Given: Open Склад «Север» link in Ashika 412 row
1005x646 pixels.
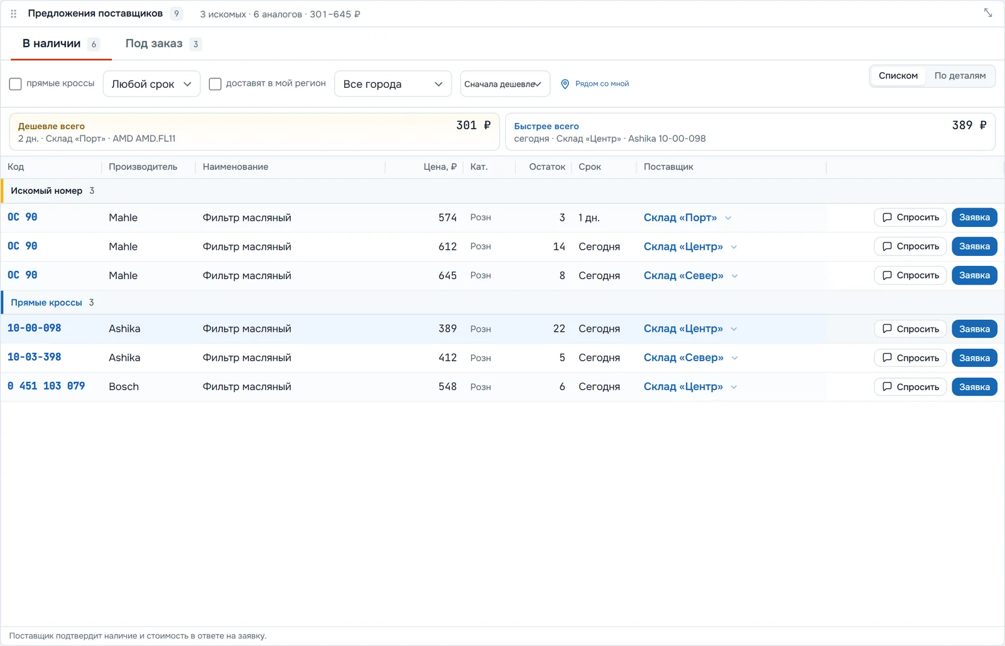Looking at the screenshot, I should [x=683, y=357].
